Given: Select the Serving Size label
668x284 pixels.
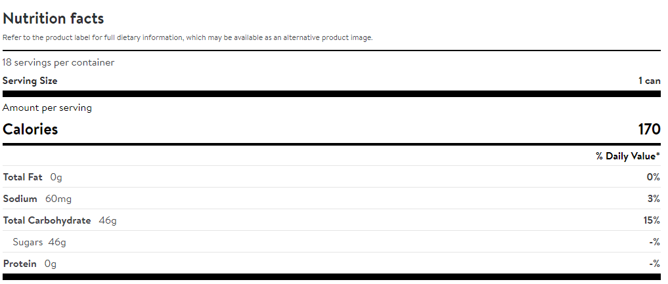Looking at the screenshot, I should (x=30, y=81).
